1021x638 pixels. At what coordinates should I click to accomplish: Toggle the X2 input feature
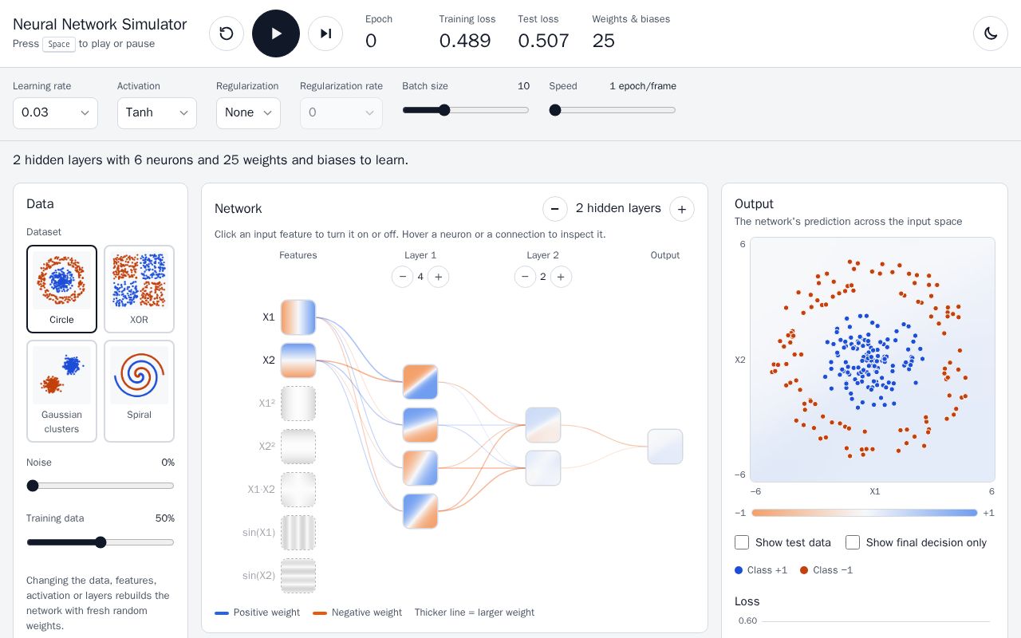pyautogui.click(x=298, y=360)
